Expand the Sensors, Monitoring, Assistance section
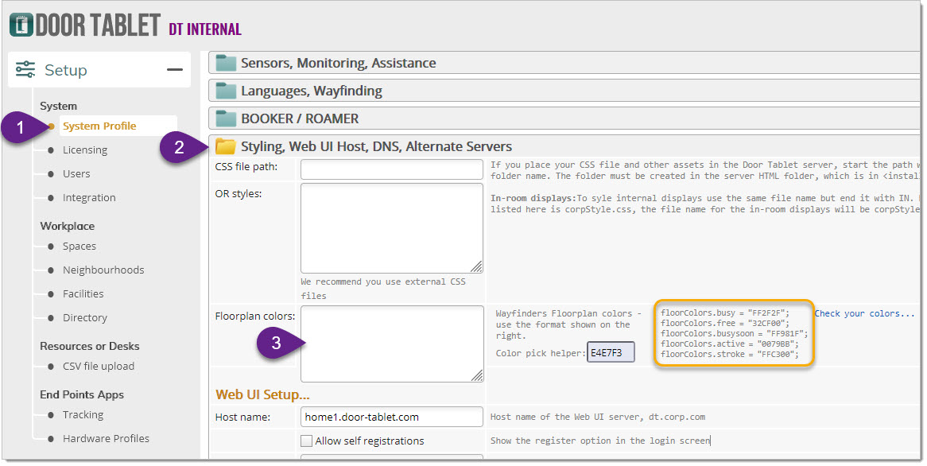Viewport: 927px width, 466px height. pyautogui.click(x=338, y=64)
